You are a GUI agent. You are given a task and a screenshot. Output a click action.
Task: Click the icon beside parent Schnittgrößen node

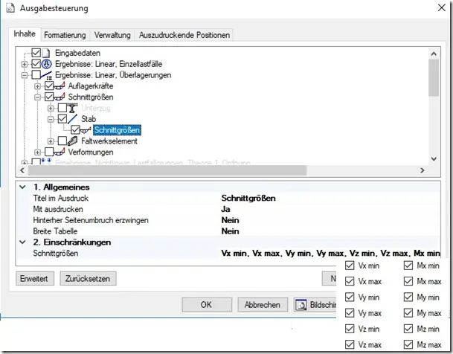pyautogui.click(x=60, y=97)
